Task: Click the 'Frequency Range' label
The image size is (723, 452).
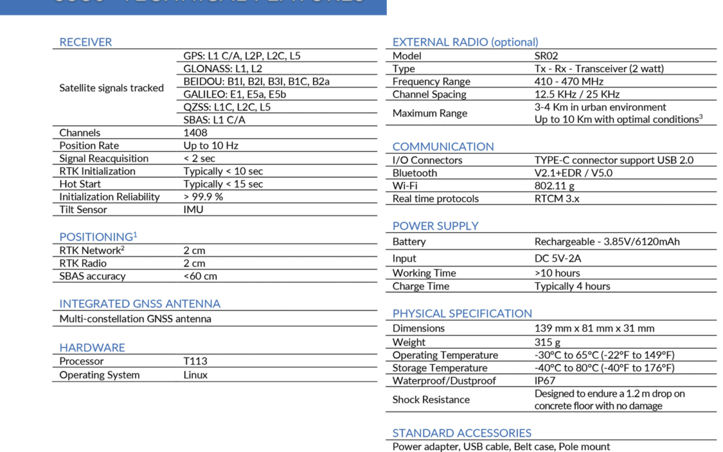Action: (431, 82)
